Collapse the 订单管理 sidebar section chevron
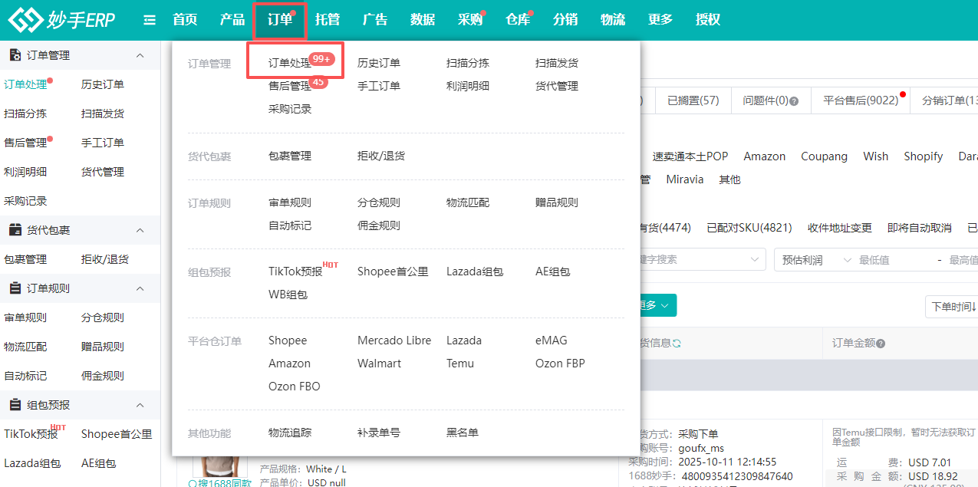The width and height of the screenshot is (978, 487). click(x=140, y=55)
